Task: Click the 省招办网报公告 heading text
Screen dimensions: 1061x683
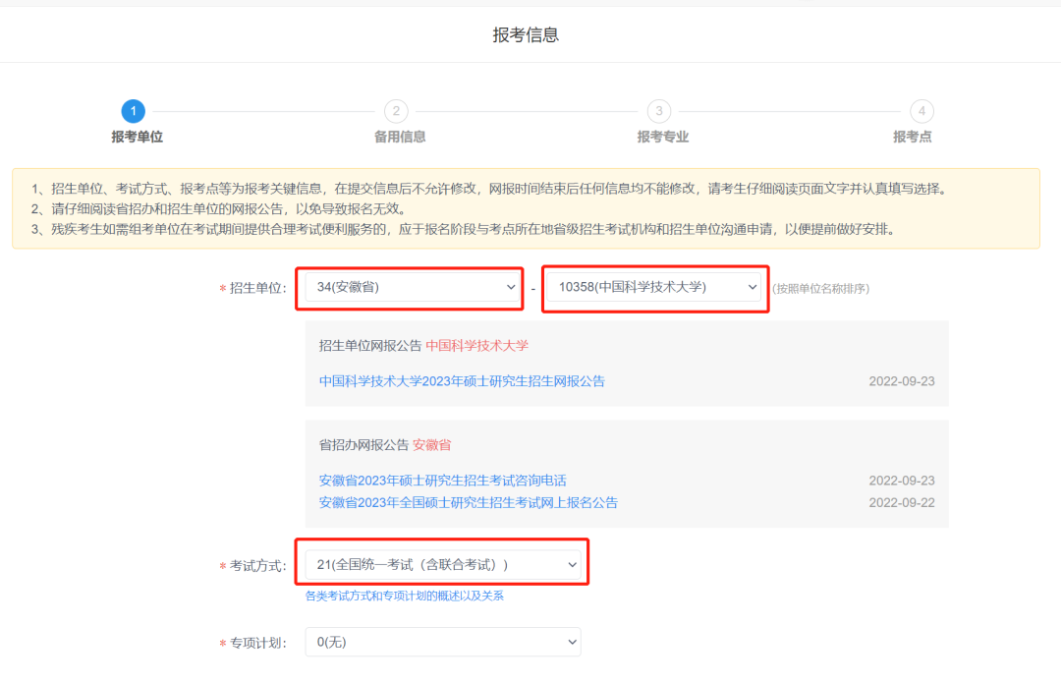Action: 364,445
